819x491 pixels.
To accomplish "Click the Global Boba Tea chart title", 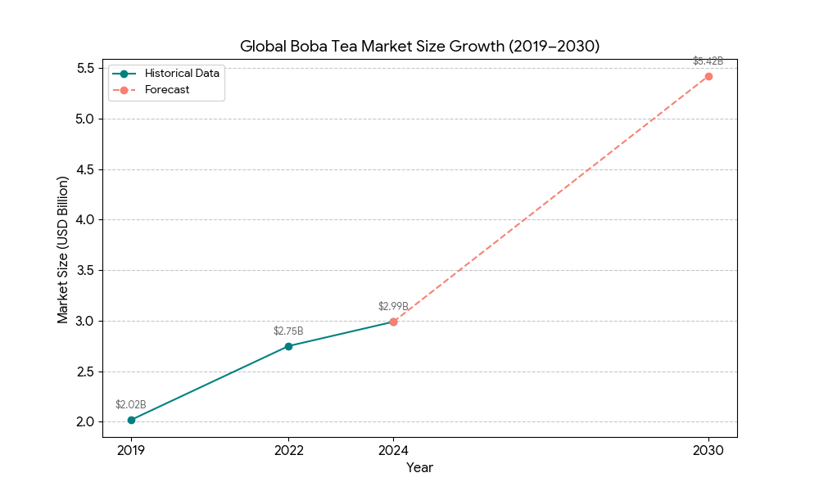I will coord(419,47).
